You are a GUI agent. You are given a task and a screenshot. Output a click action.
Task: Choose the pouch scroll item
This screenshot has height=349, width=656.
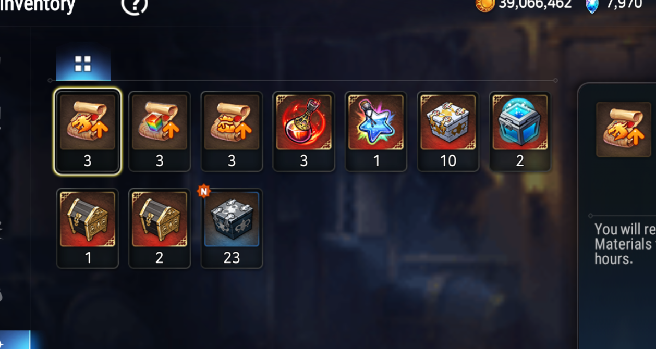232,131
